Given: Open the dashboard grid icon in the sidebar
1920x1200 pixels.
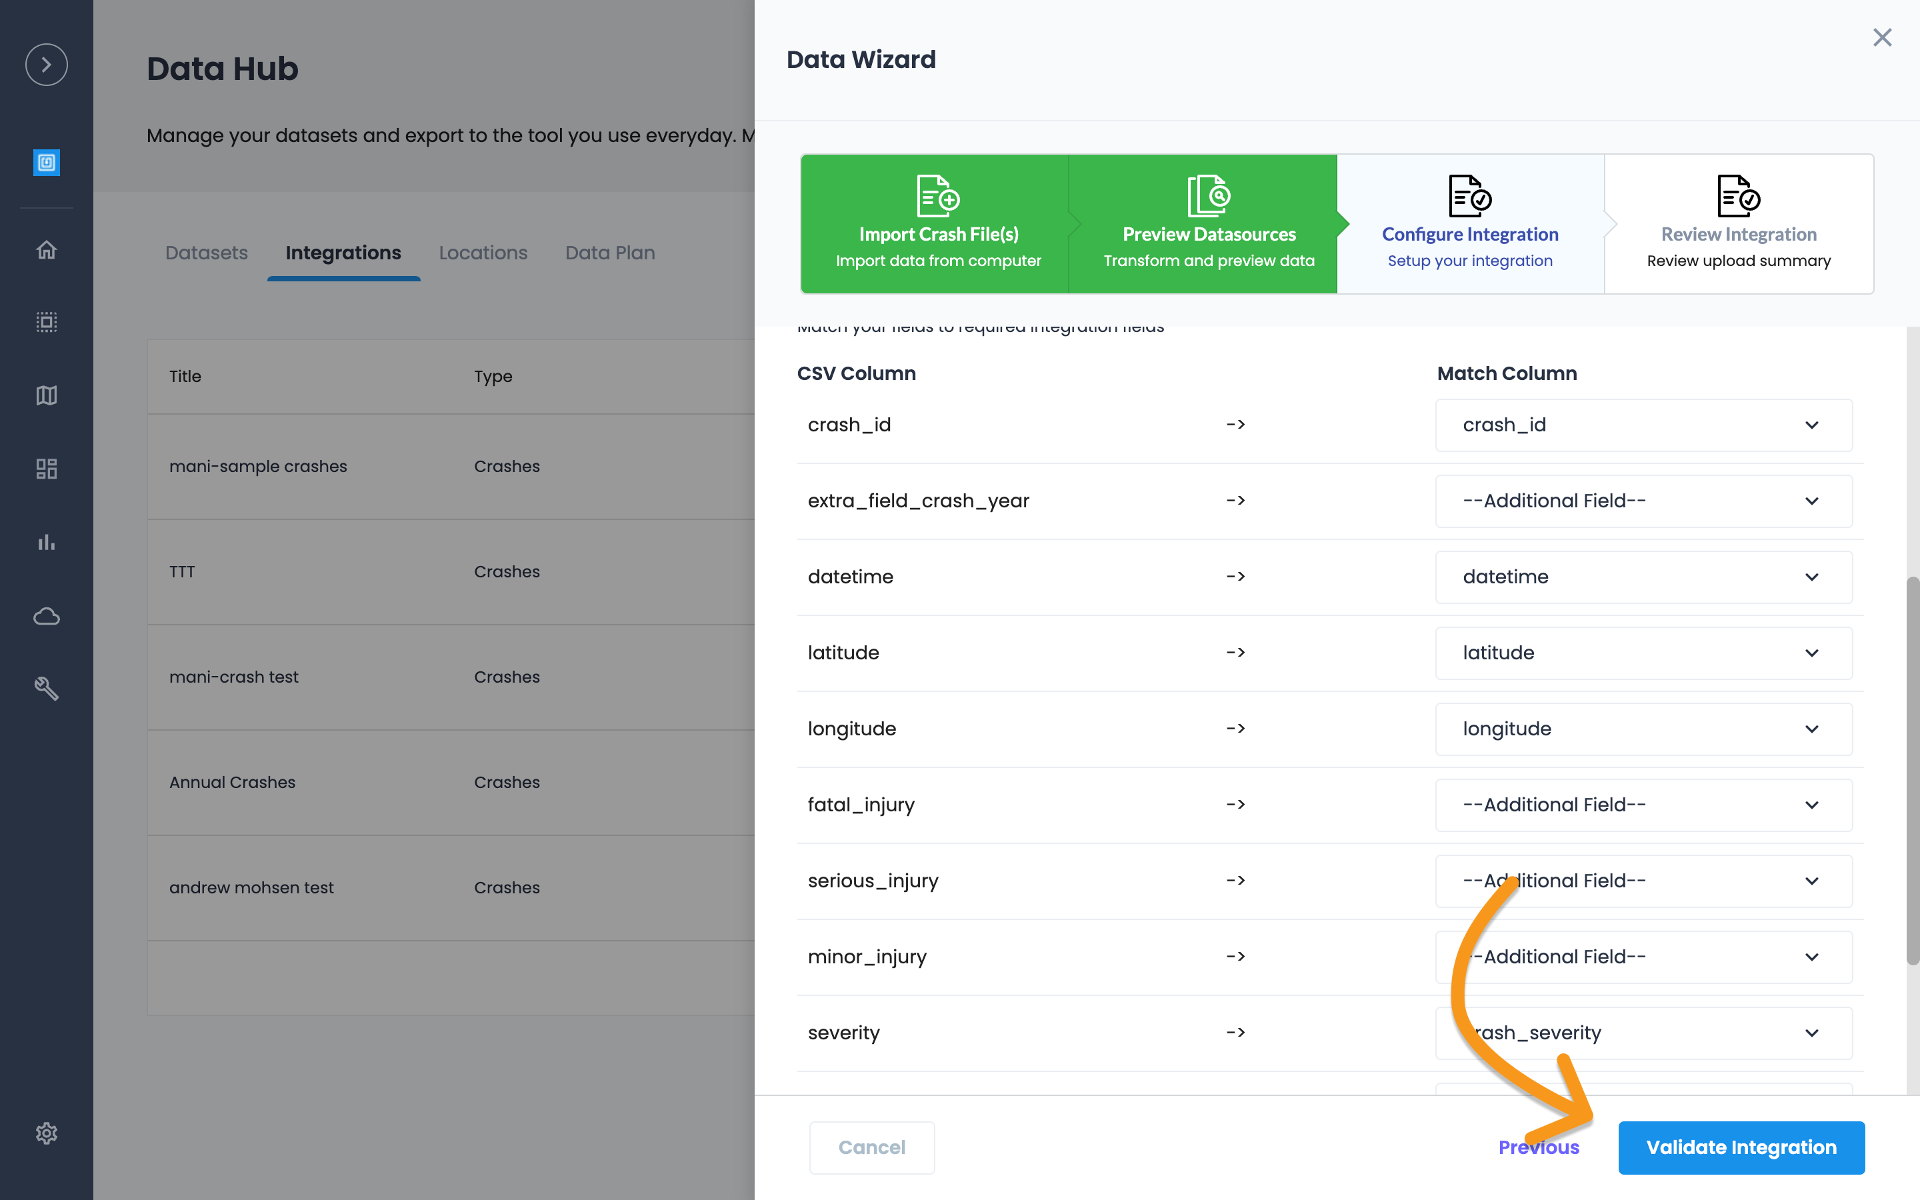Looking at the screenshot, I should click(46, 469).
